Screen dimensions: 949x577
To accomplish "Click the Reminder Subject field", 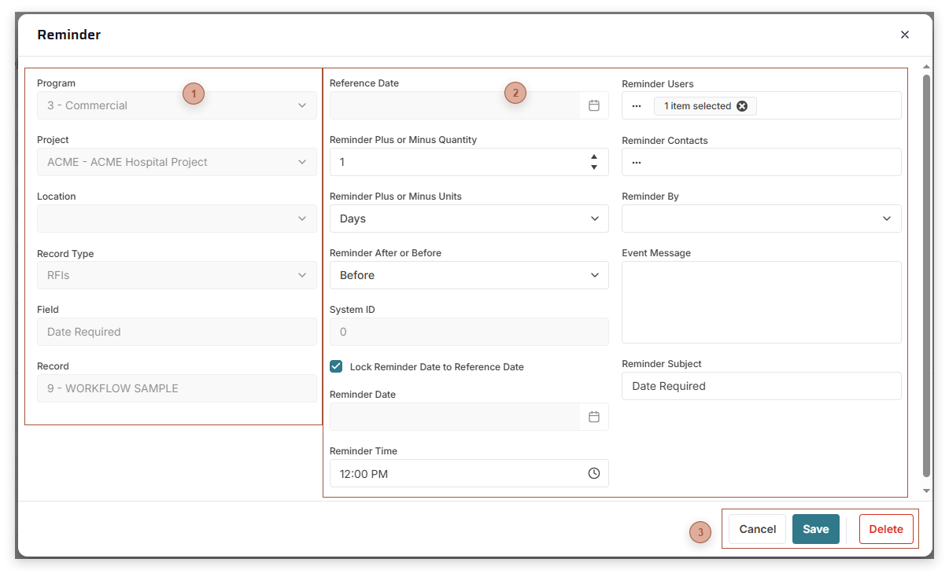I will tap(761, 386).
